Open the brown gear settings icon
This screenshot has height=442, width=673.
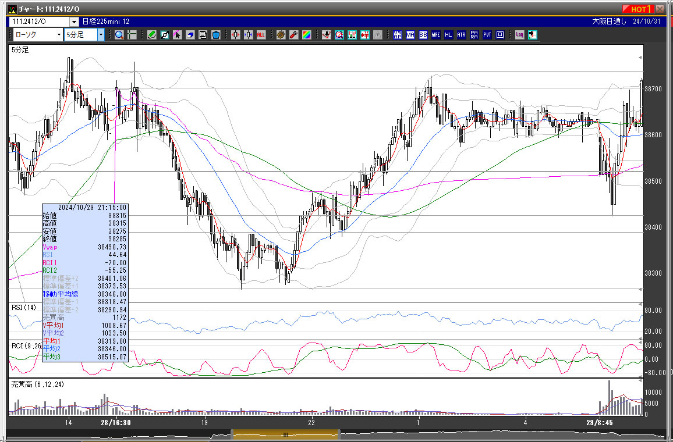point(281,35)
